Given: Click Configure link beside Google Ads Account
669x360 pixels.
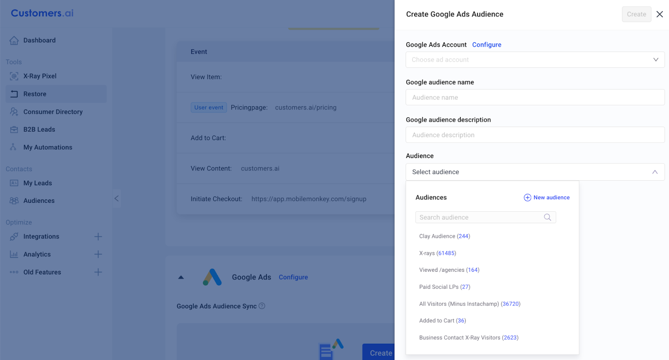Looking at the screenshot, I should [487, 45].
